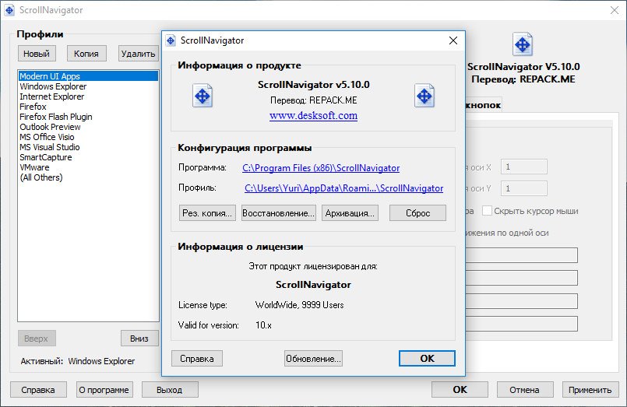Click the Восстановление... button

point(278,213)
